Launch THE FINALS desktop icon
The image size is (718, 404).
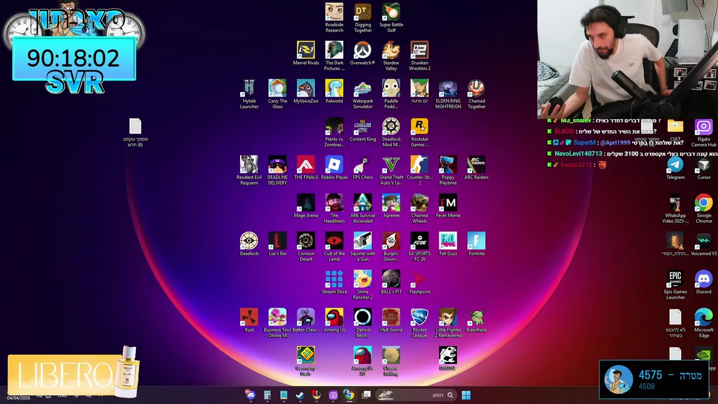[x=306, y=168]
